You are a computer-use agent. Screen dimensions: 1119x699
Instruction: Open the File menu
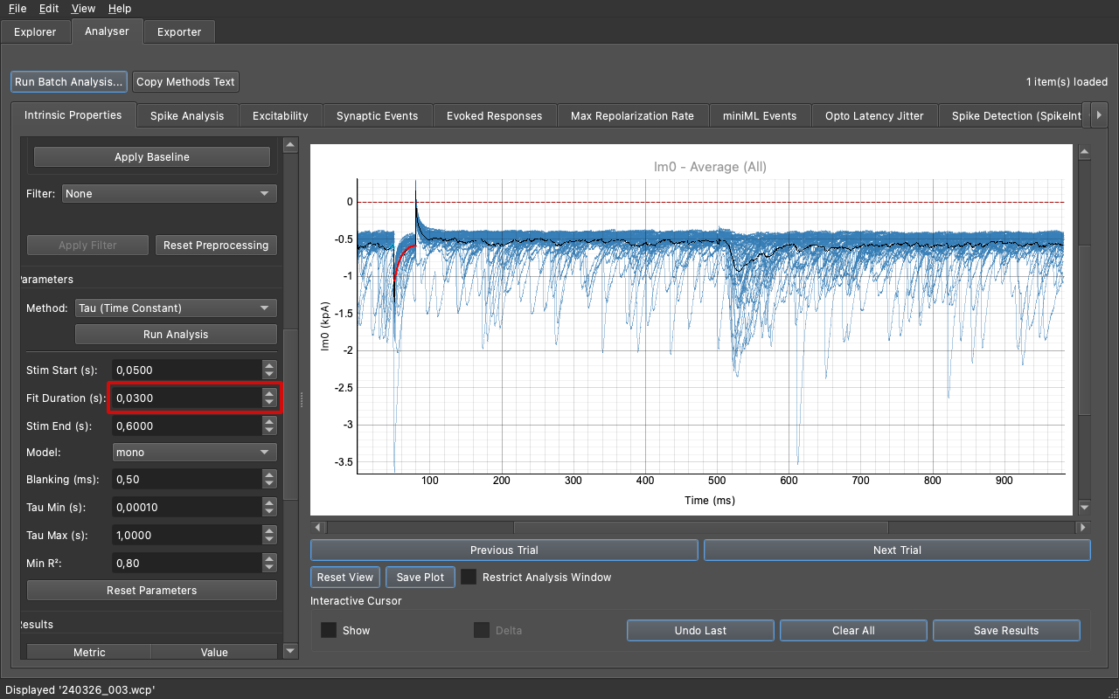(x=17, y=8)
